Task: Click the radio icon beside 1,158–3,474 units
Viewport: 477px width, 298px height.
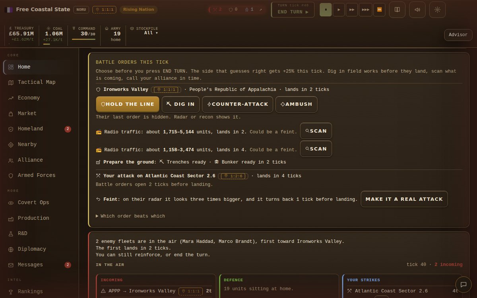Action: click(x=99, y=150)
